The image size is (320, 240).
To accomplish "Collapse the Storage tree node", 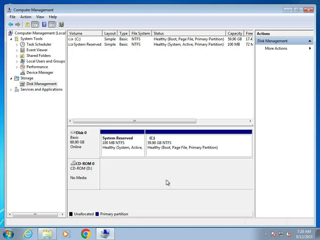I will 11,78.
